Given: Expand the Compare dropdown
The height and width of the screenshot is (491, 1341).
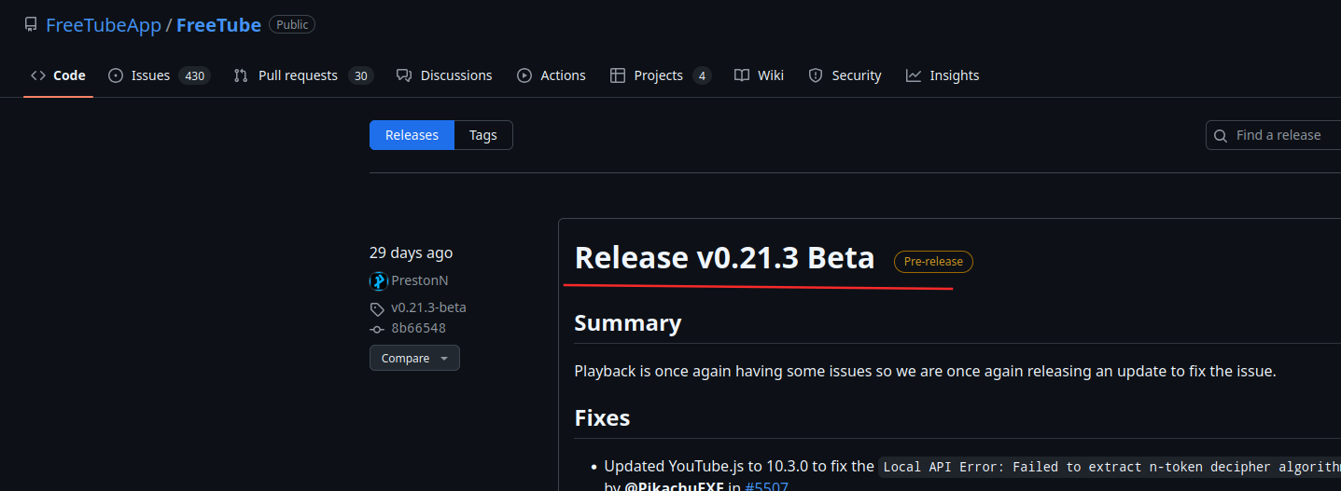Looking at the screenshot, I should point(414,358).
